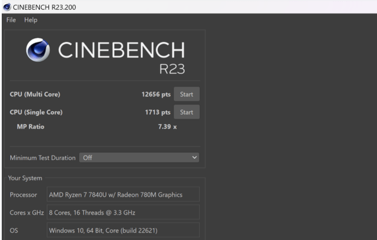Click the Processor field showing AMD Ryzen 7 7840U
Viewport: 377px width, 240px height.
pos(123,194)
